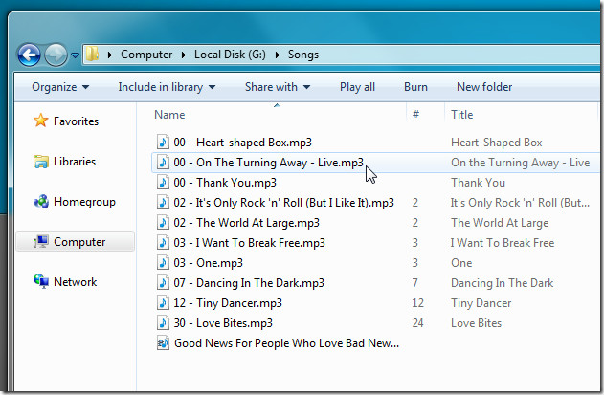Select file 00 - Thank You.mp3

tap(225, 183)
